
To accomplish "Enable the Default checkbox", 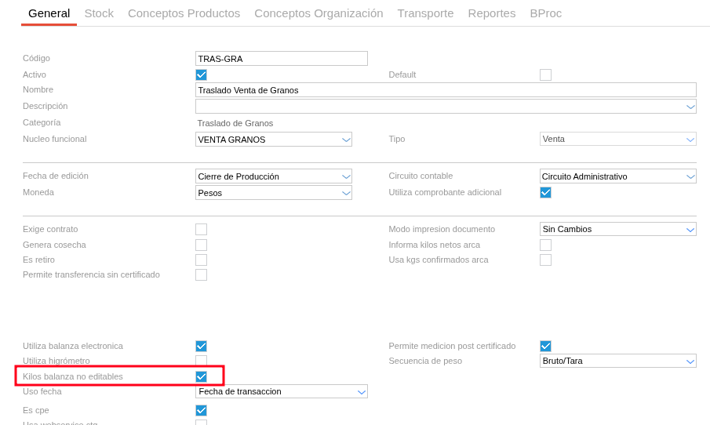I will [545, 75].
